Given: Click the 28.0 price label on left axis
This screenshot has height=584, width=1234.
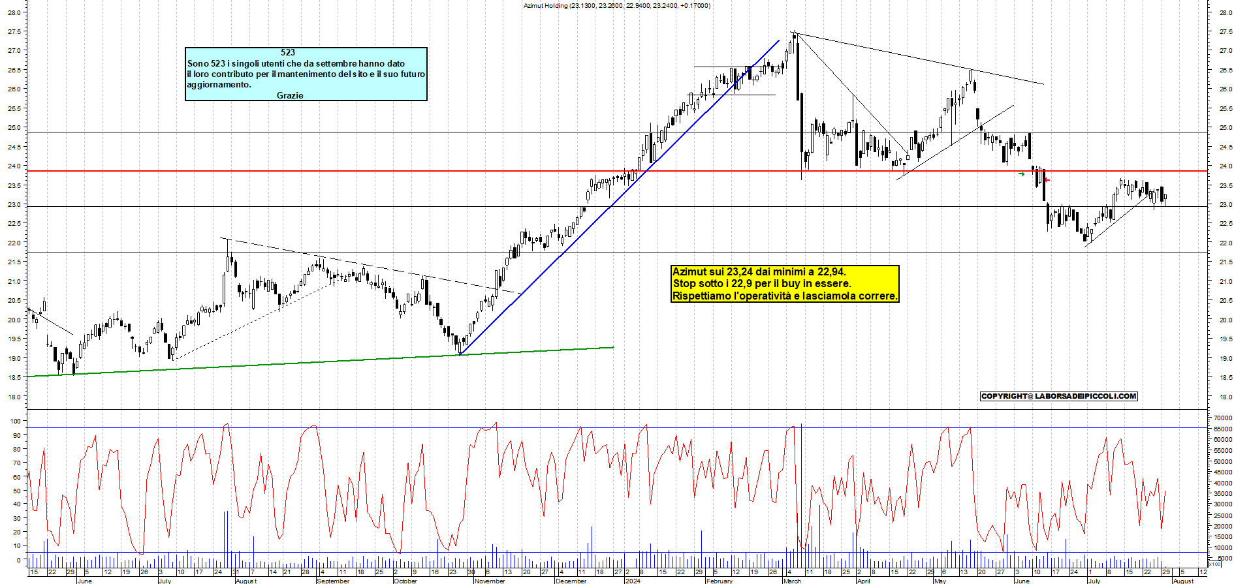Looking at the screenshot, I should [x=14, y=12].
